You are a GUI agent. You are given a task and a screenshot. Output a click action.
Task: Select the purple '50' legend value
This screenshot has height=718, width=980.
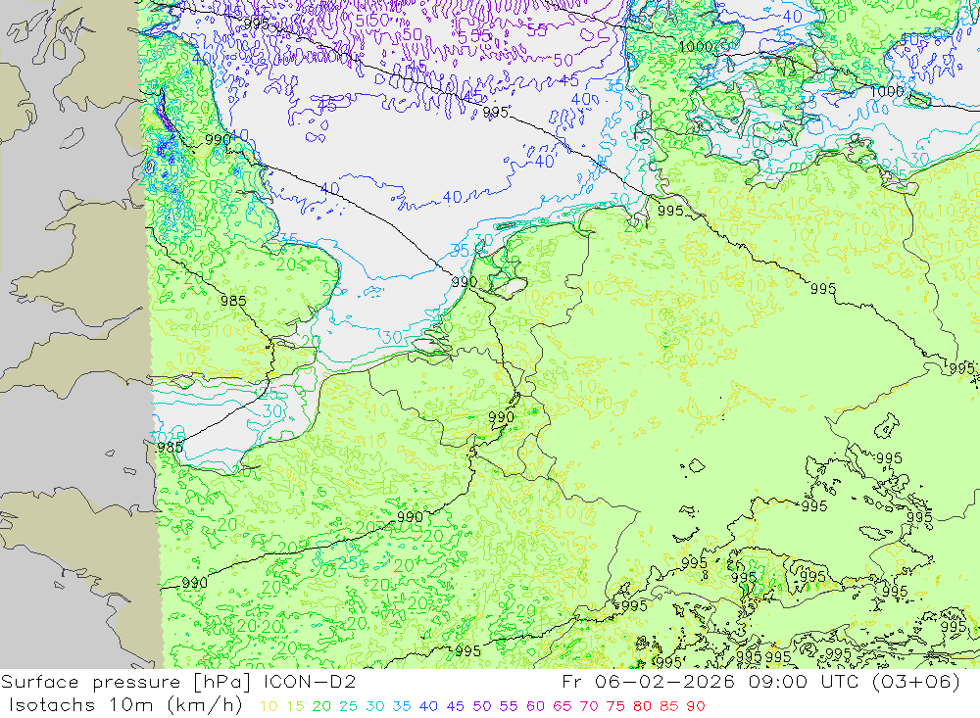coord(482,706)
